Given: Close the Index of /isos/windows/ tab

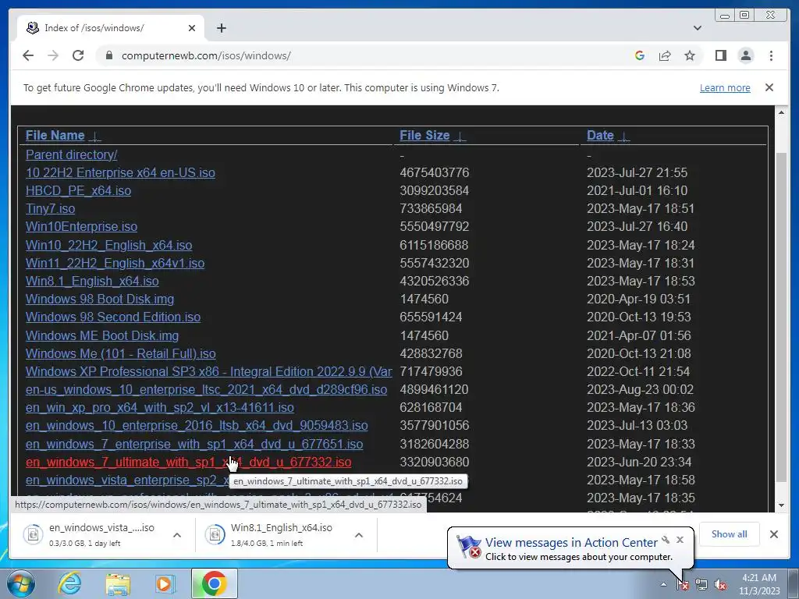Looking at the screenshot, I should click(192, 28).
